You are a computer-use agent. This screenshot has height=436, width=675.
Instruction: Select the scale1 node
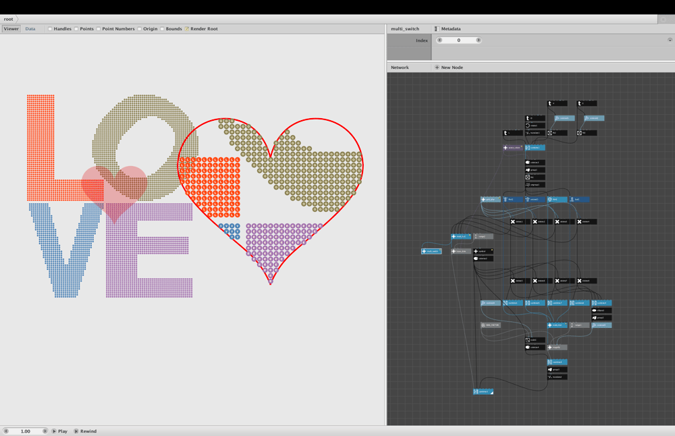(x=535, y=340)
